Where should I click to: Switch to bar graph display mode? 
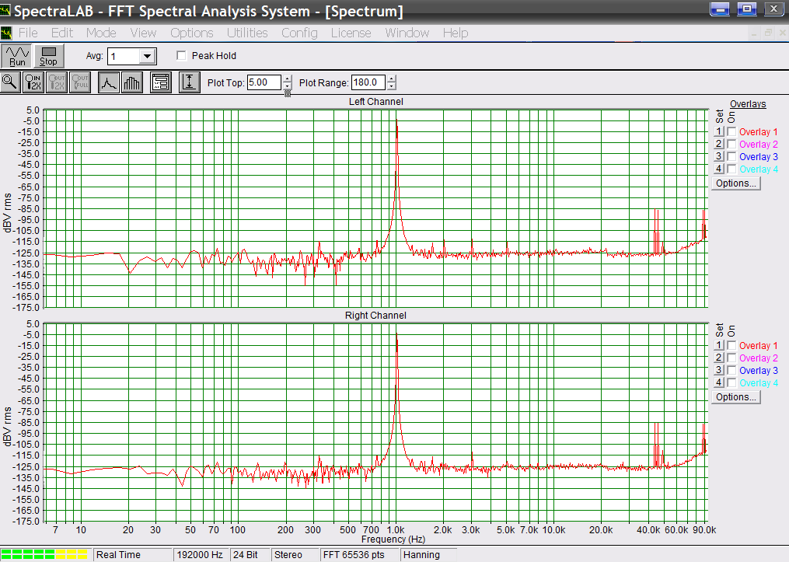tap(131, 82)
